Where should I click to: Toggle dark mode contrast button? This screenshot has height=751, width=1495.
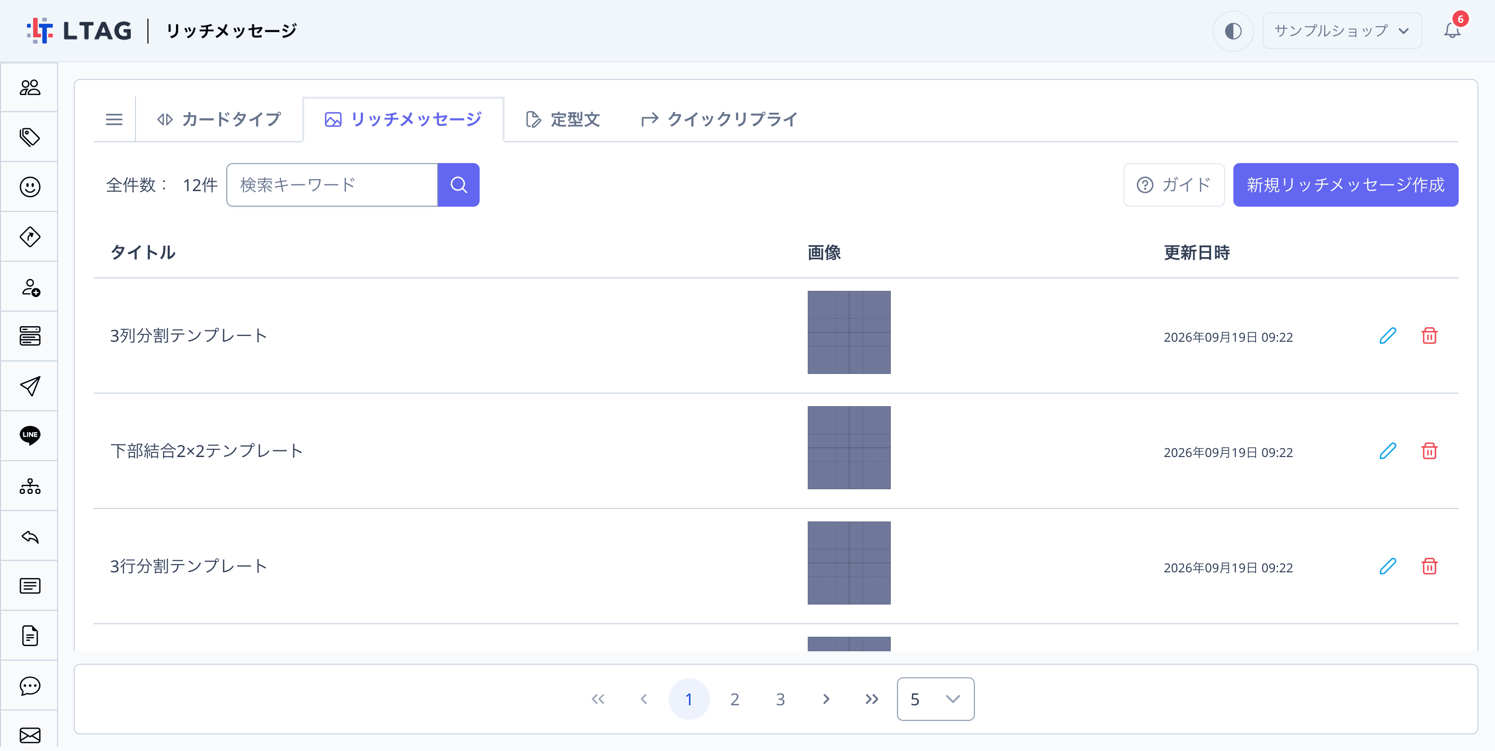click(1233, 31)
